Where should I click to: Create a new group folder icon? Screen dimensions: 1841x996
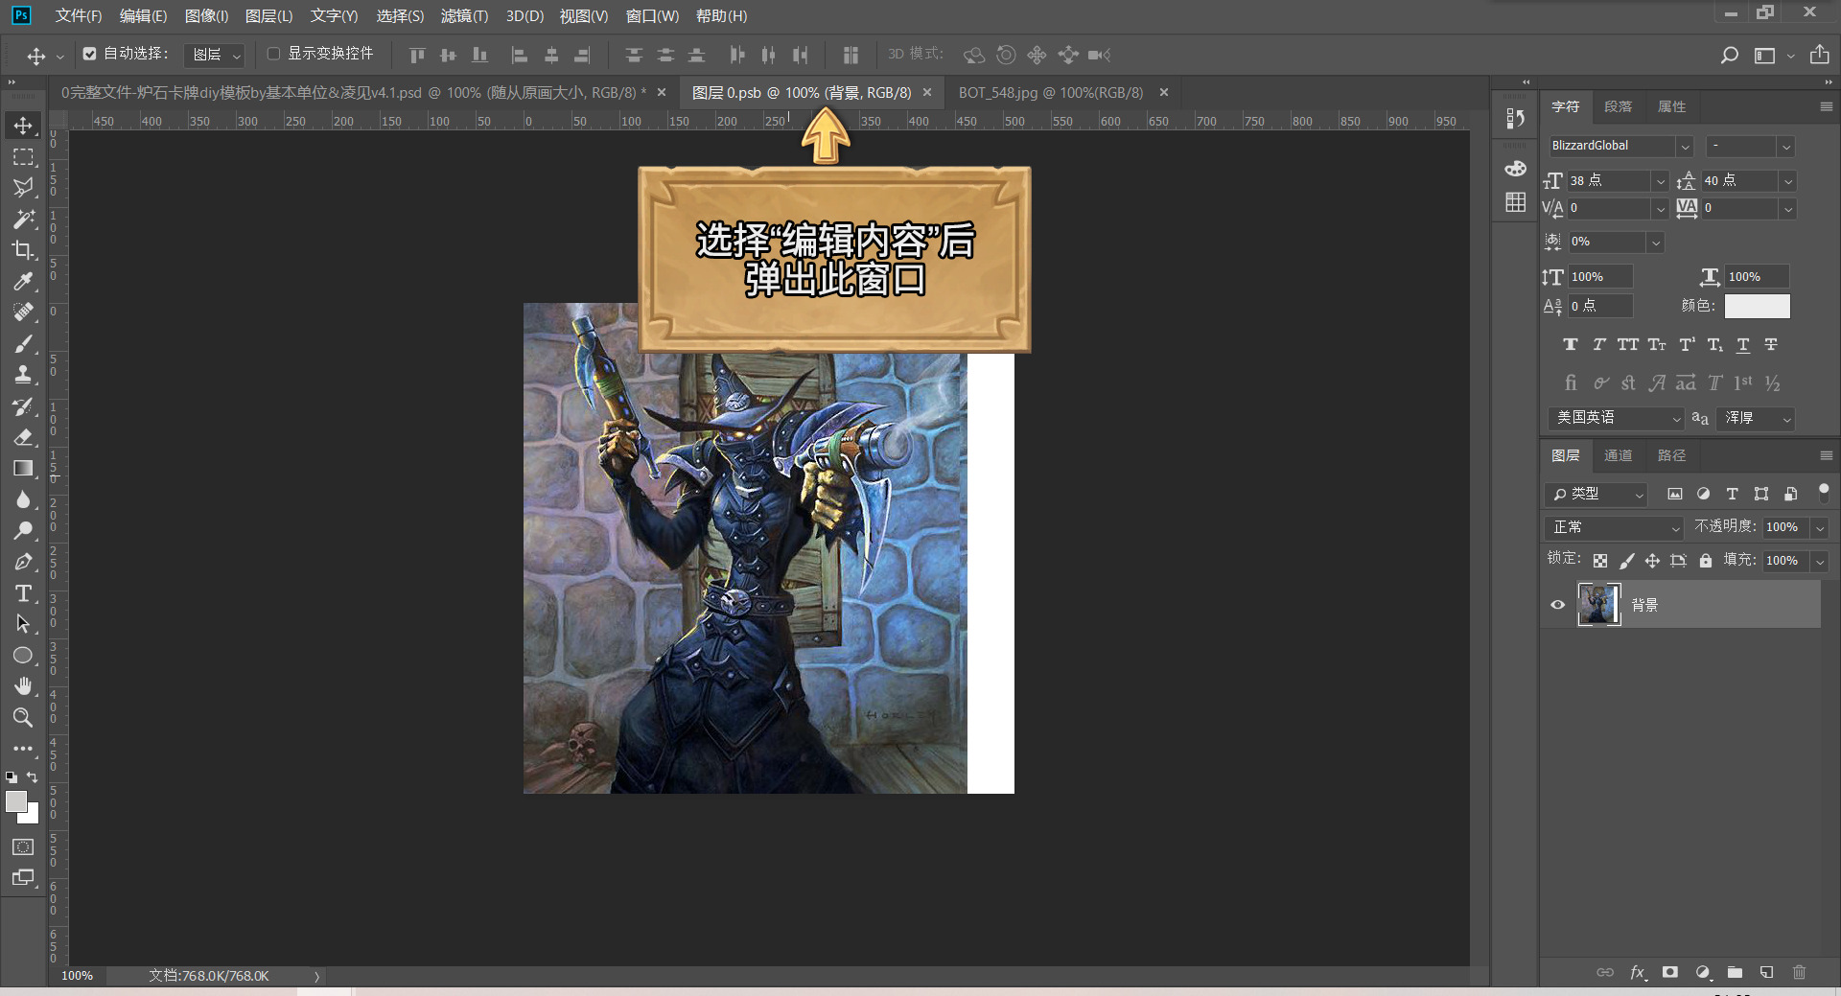(1735, 972)
